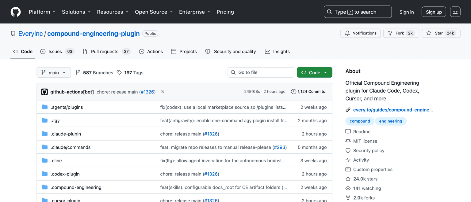Open the .cline folder

[56, 161]
